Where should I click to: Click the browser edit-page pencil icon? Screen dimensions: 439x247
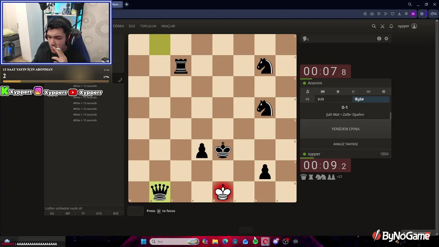click(365, 14)
